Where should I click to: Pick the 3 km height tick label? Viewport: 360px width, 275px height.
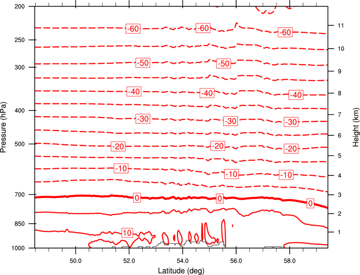(x=340, y=195)
